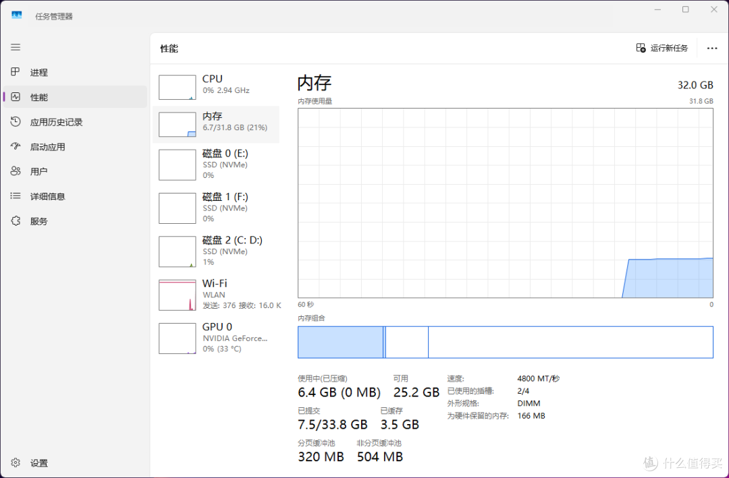Select the Wi-Fi mini graph thumbnail

click(177, 295)
